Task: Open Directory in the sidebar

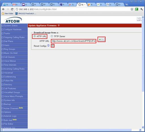Action: tap(14, 84)
